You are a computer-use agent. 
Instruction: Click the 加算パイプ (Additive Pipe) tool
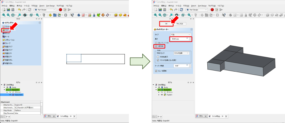tap(8, 46)
